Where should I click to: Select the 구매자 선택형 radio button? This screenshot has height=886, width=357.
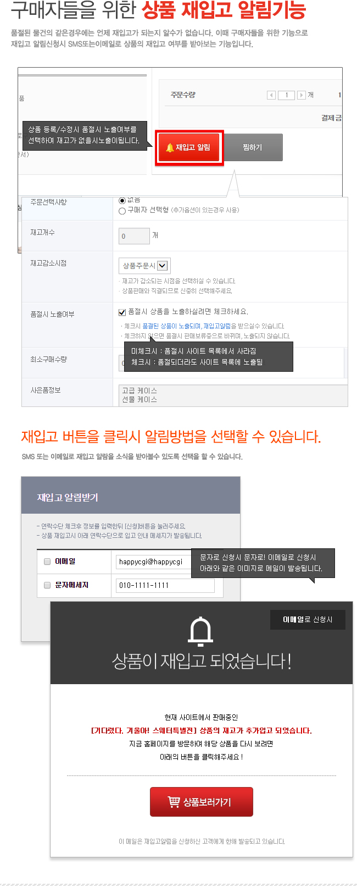pyautogui.click(x=122, y=211)
